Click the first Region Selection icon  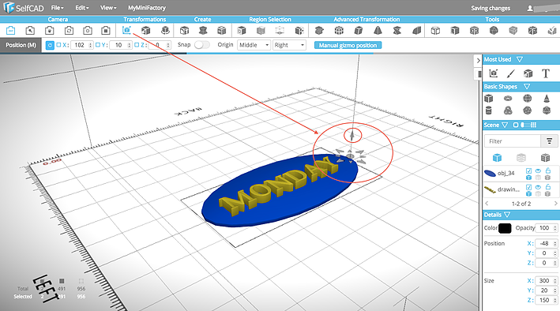point(242,30)
